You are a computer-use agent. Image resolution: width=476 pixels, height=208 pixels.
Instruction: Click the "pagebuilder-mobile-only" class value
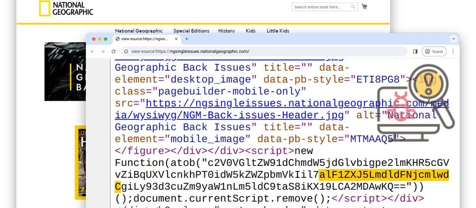(x=230, y=91)
